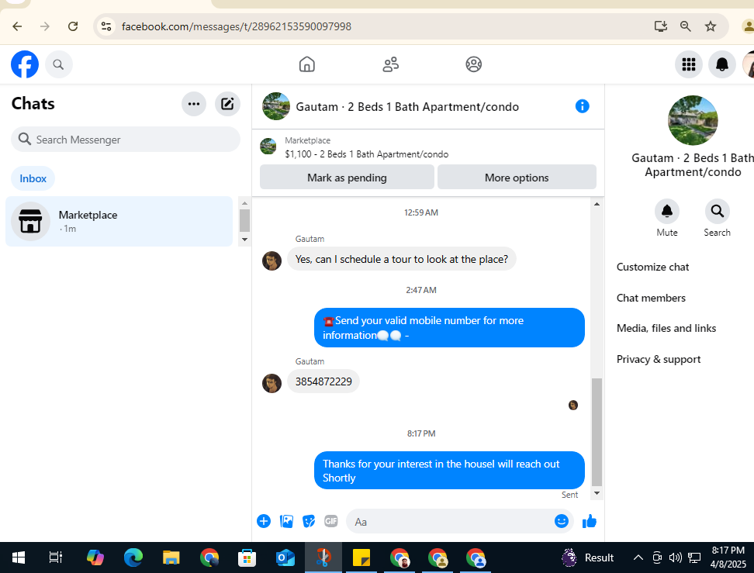
Task: Open the Marketplace listing $1,100 link
Action: (x=366, y=154)
